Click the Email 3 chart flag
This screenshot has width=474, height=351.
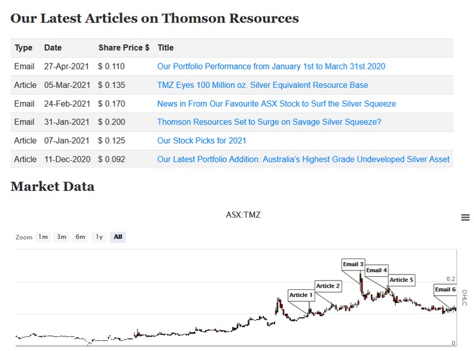353,264
